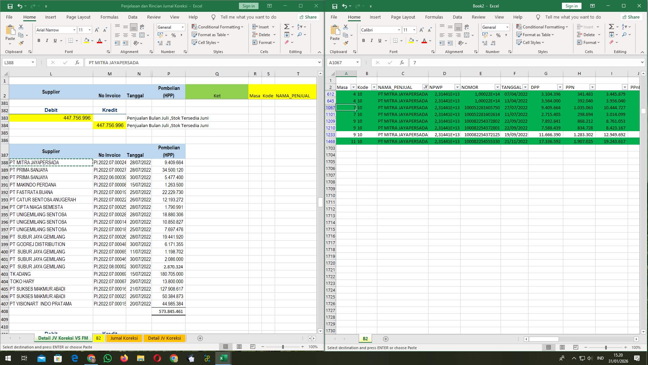
Task: Open Conditional Formatting options in Book2
Action: tap(543, 27)
